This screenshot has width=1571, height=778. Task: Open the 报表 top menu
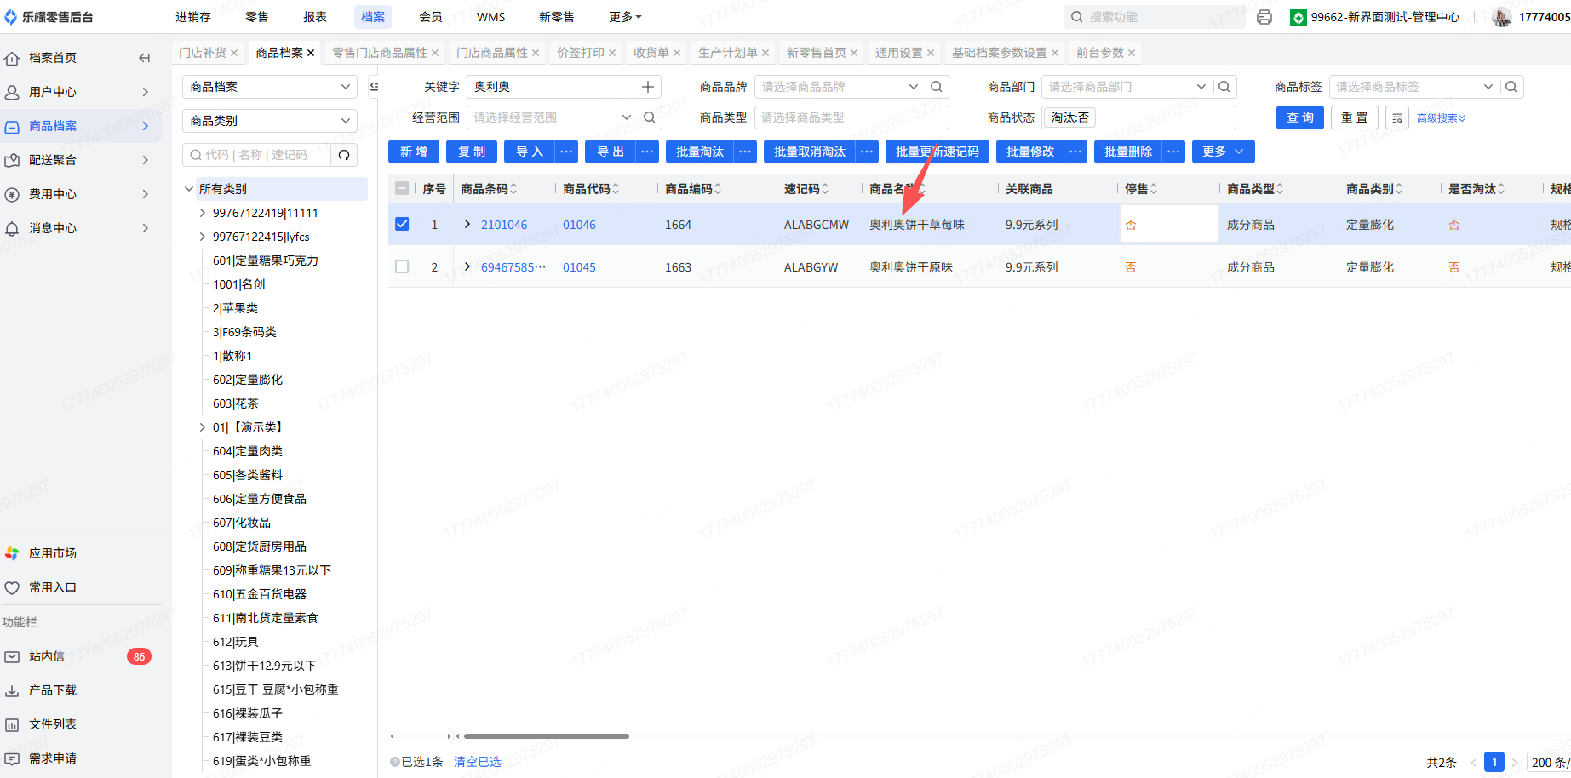(315, 17)
